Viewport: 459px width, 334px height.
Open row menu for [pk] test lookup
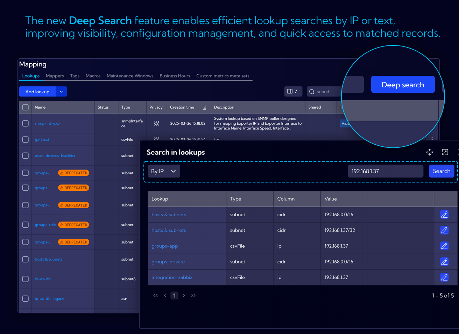coord(432,139)
